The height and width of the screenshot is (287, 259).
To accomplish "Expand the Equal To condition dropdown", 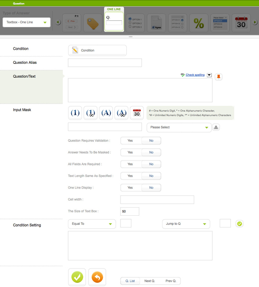I will (x=92, y=224).
